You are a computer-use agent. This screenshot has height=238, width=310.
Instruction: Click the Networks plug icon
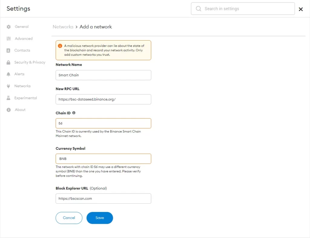pos(8,86)
